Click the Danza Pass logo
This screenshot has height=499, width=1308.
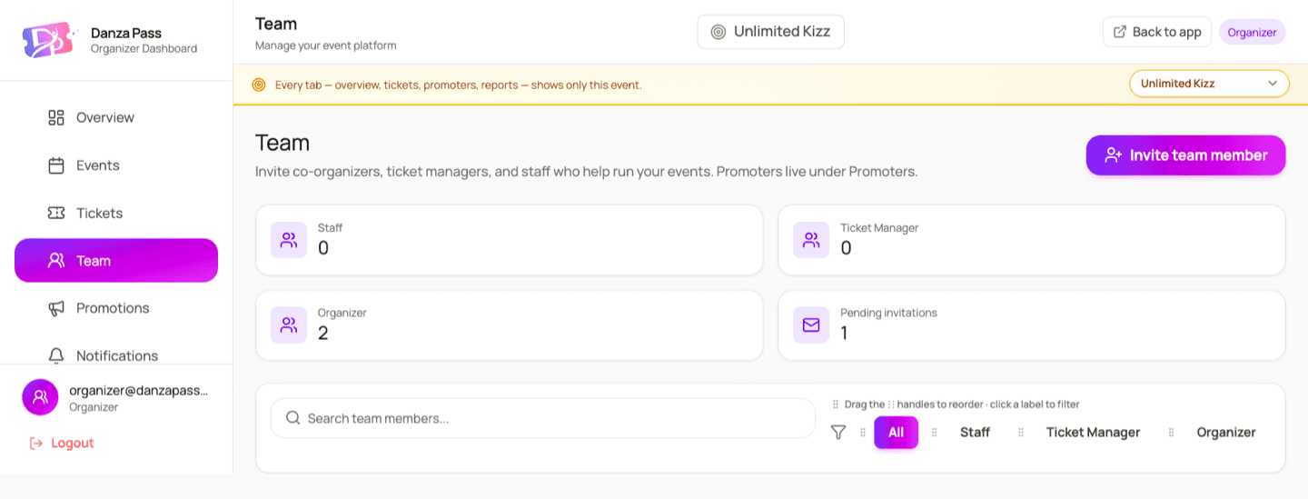pyautogui.click(x=48, y=40)
